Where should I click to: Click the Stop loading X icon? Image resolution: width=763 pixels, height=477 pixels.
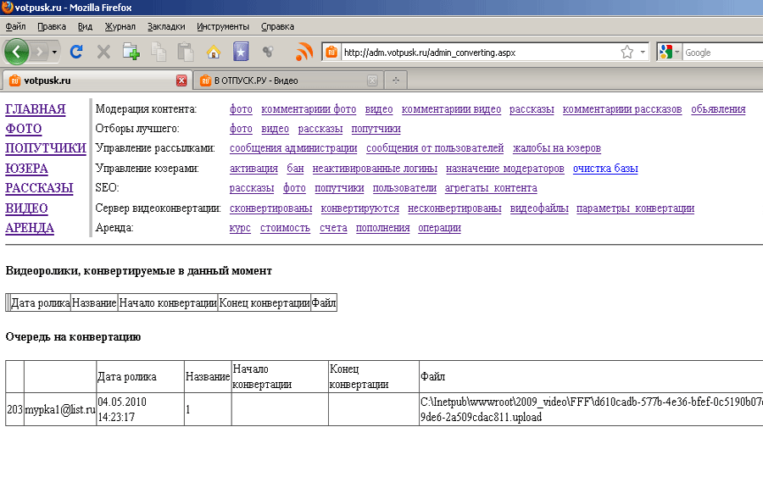(x=103, y=52)
